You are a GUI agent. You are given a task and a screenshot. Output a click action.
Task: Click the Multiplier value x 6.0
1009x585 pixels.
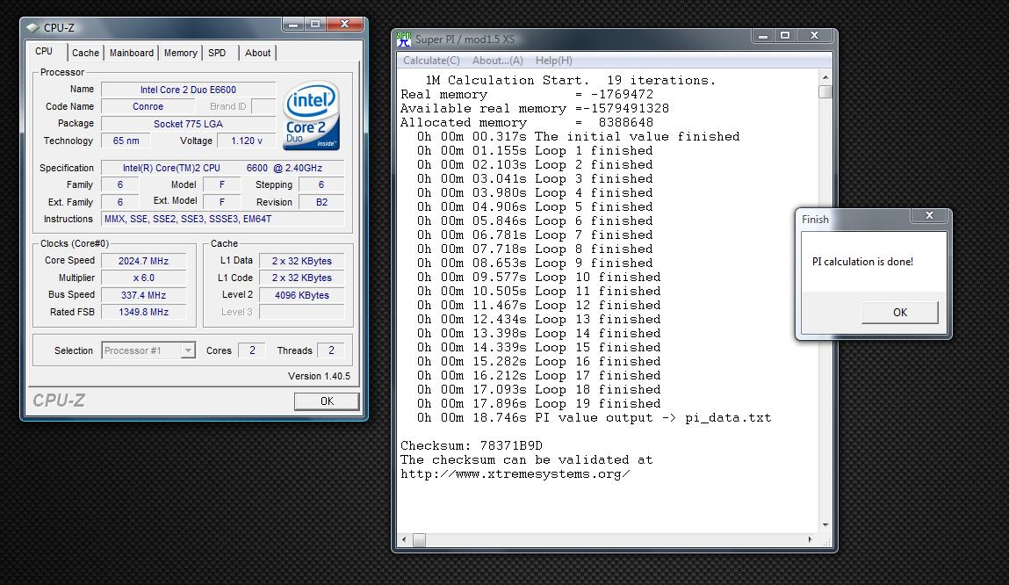143,278
